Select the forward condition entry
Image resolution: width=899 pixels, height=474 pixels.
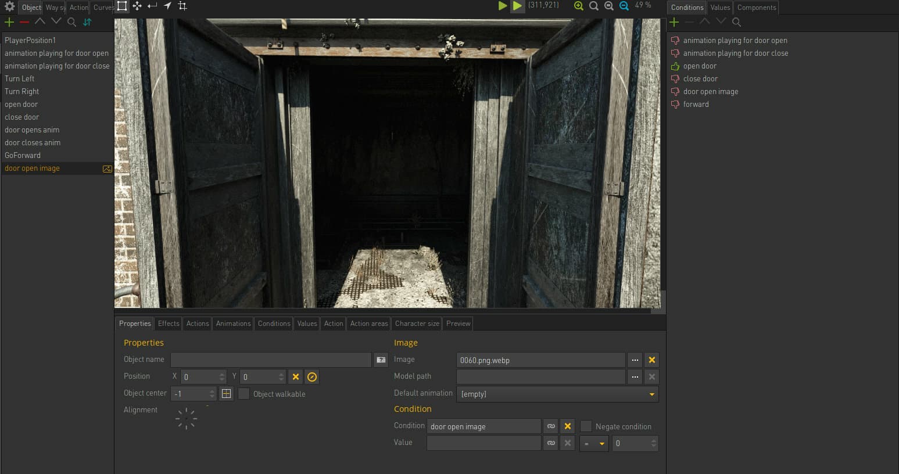pos(696,104)
